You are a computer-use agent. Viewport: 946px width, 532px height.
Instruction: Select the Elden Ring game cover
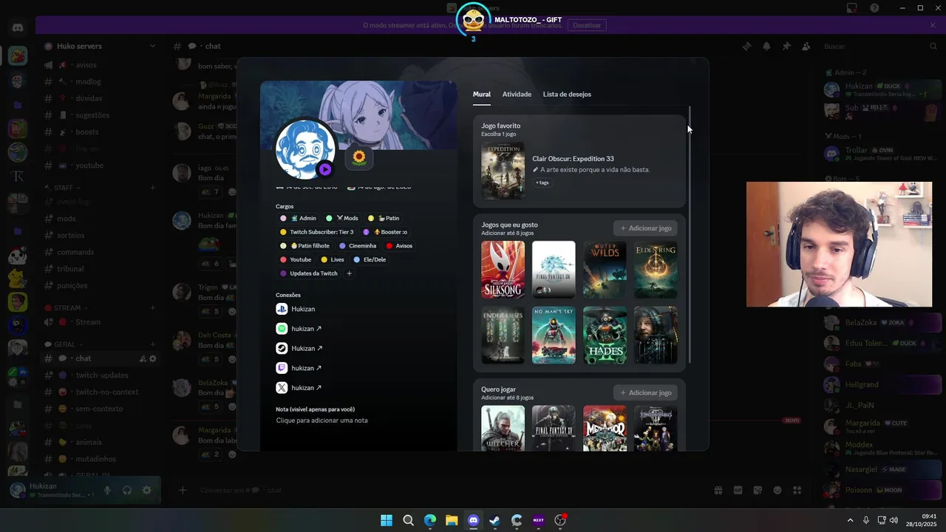tap(656, 270)
